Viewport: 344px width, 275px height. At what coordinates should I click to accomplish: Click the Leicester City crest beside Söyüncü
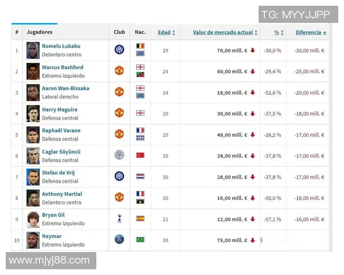point(119,155)
